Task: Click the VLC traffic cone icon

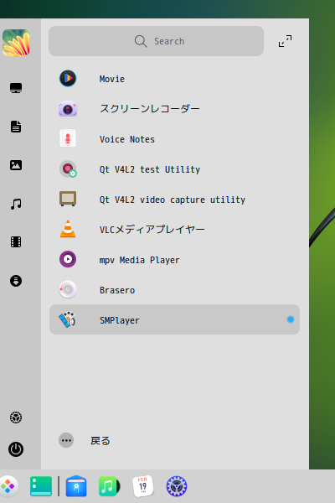Action: click(68, 229)
